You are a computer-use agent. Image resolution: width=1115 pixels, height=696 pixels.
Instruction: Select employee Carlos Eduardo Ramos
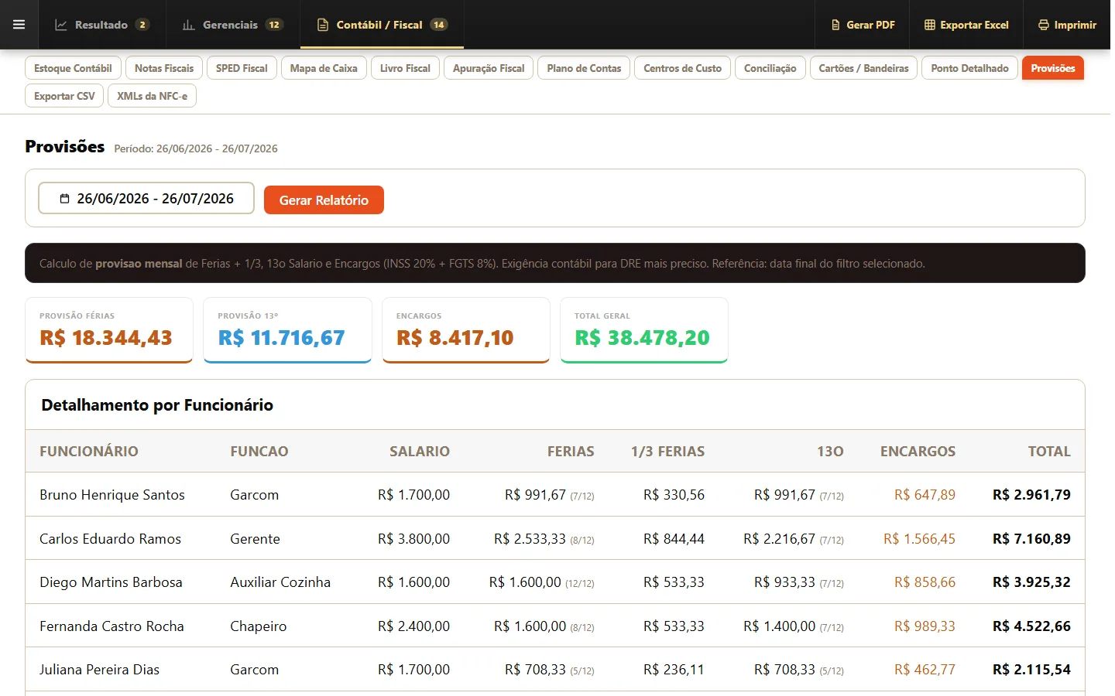click(110, 539)
